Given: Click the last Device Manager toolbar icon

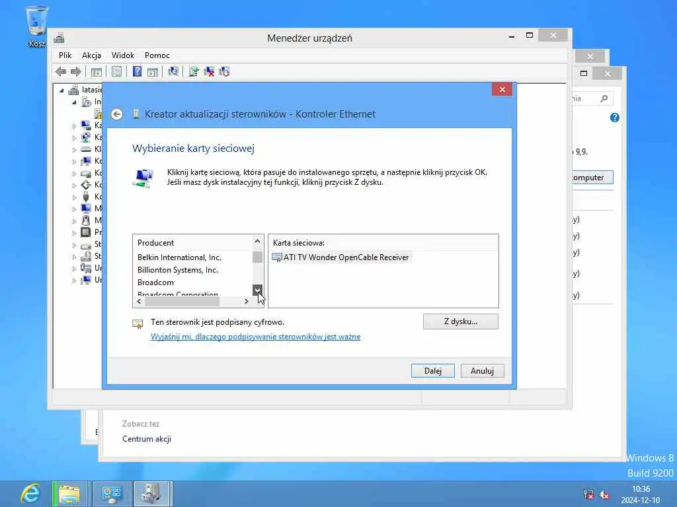Looking at the screenshot, I should point(224,71).
